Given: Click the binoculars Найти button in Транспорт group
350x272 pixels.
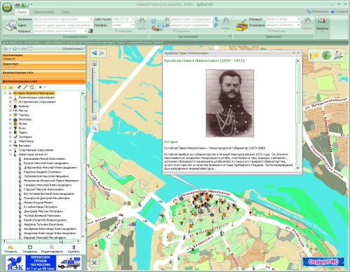Looking at the screenshot, I should (x=307, y=24).
